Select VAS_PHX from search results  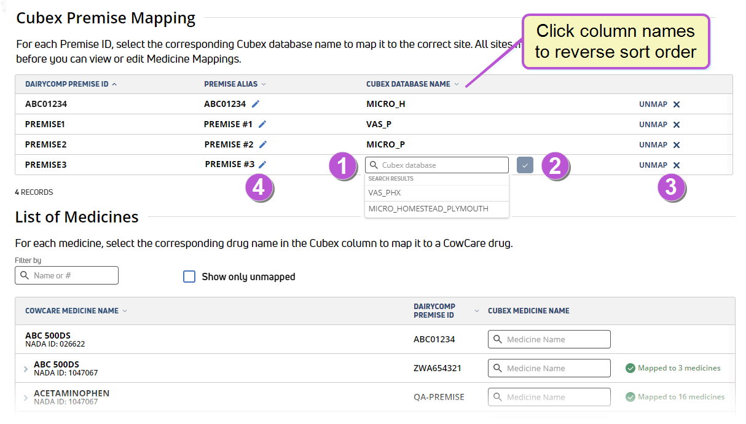point(437,192)
